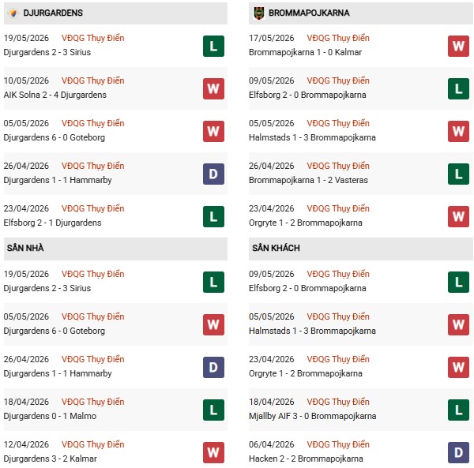Image resolution: width=474 pixels, height=468 pixels.
Task: Click the D badge for Djurgardens 1 - 1 Hammarby under DJURGARDENS
Action: pyautogui.click(x=213, y=174)
